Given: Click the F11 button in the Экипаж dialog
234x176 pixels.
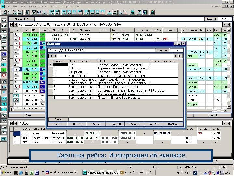Looking at the screenshot, I should click(x=154, y=124).
